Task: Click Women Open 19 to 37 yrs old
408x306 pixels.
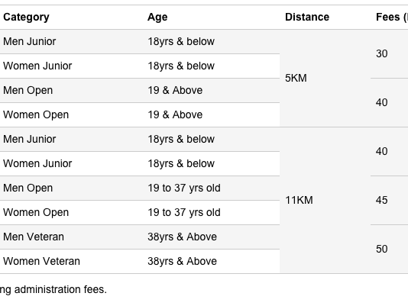Action: click(x=184, y=212)
